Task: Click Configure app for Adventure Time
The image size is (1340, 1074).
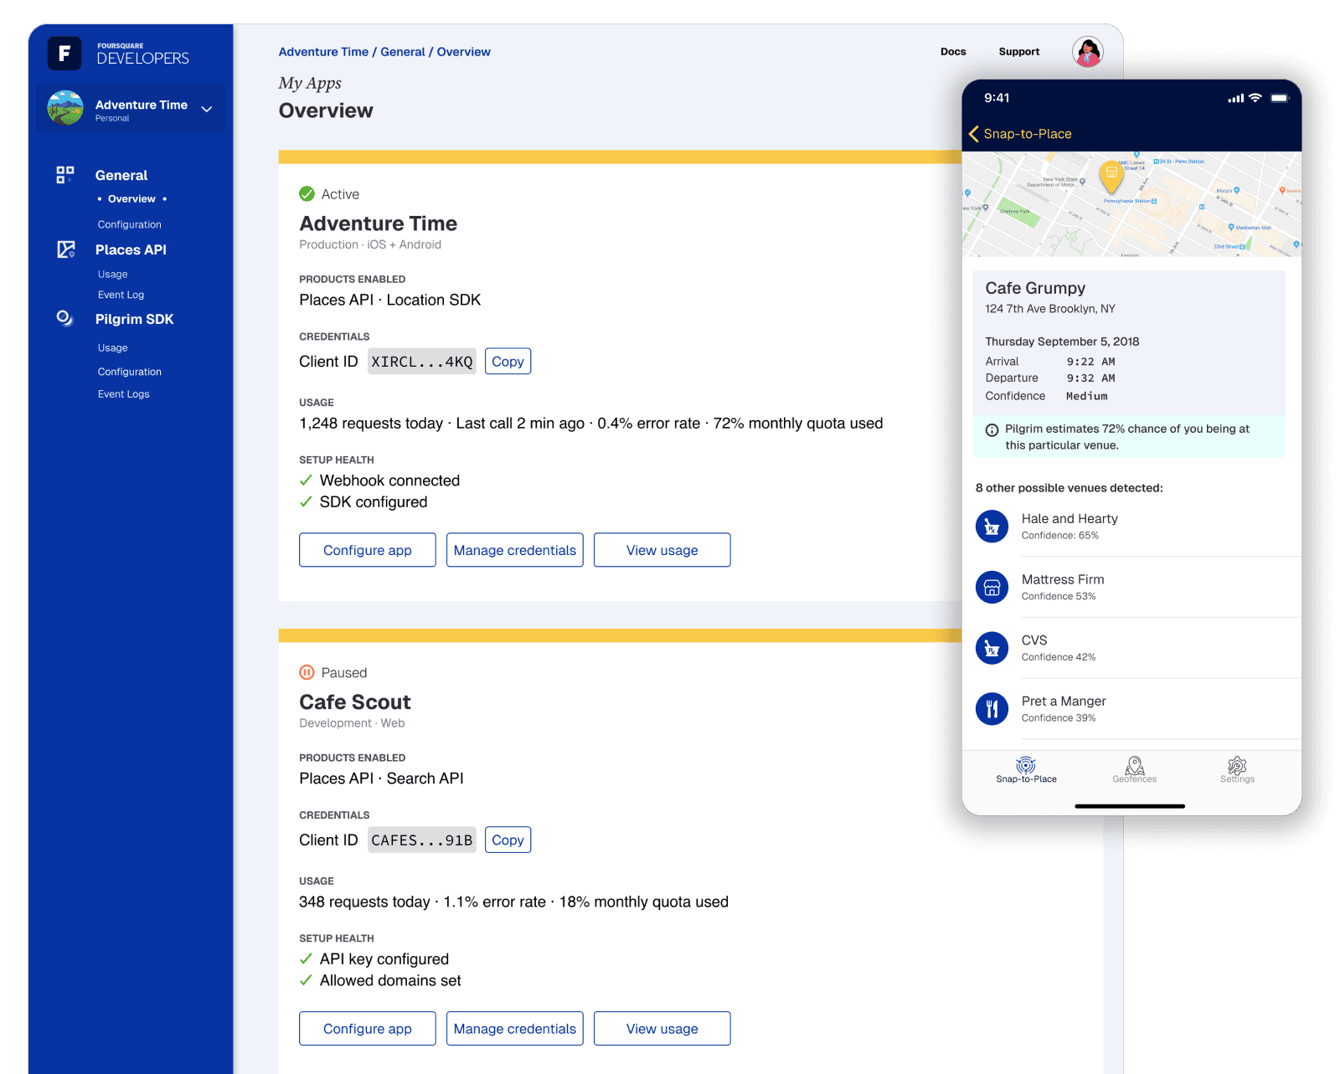Action: 368,550
